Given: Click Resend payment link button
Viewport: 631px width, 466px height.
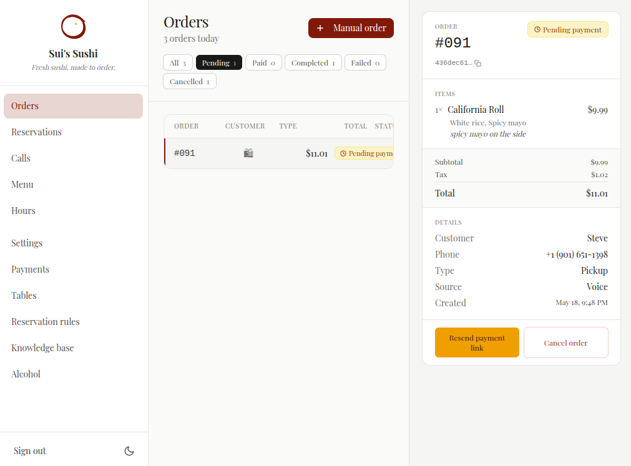Looking at the screenshot, I should 477,342.
